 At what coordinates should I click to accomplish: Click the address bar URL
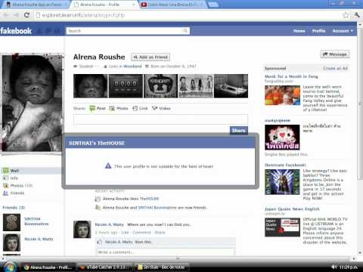point(83,15)
